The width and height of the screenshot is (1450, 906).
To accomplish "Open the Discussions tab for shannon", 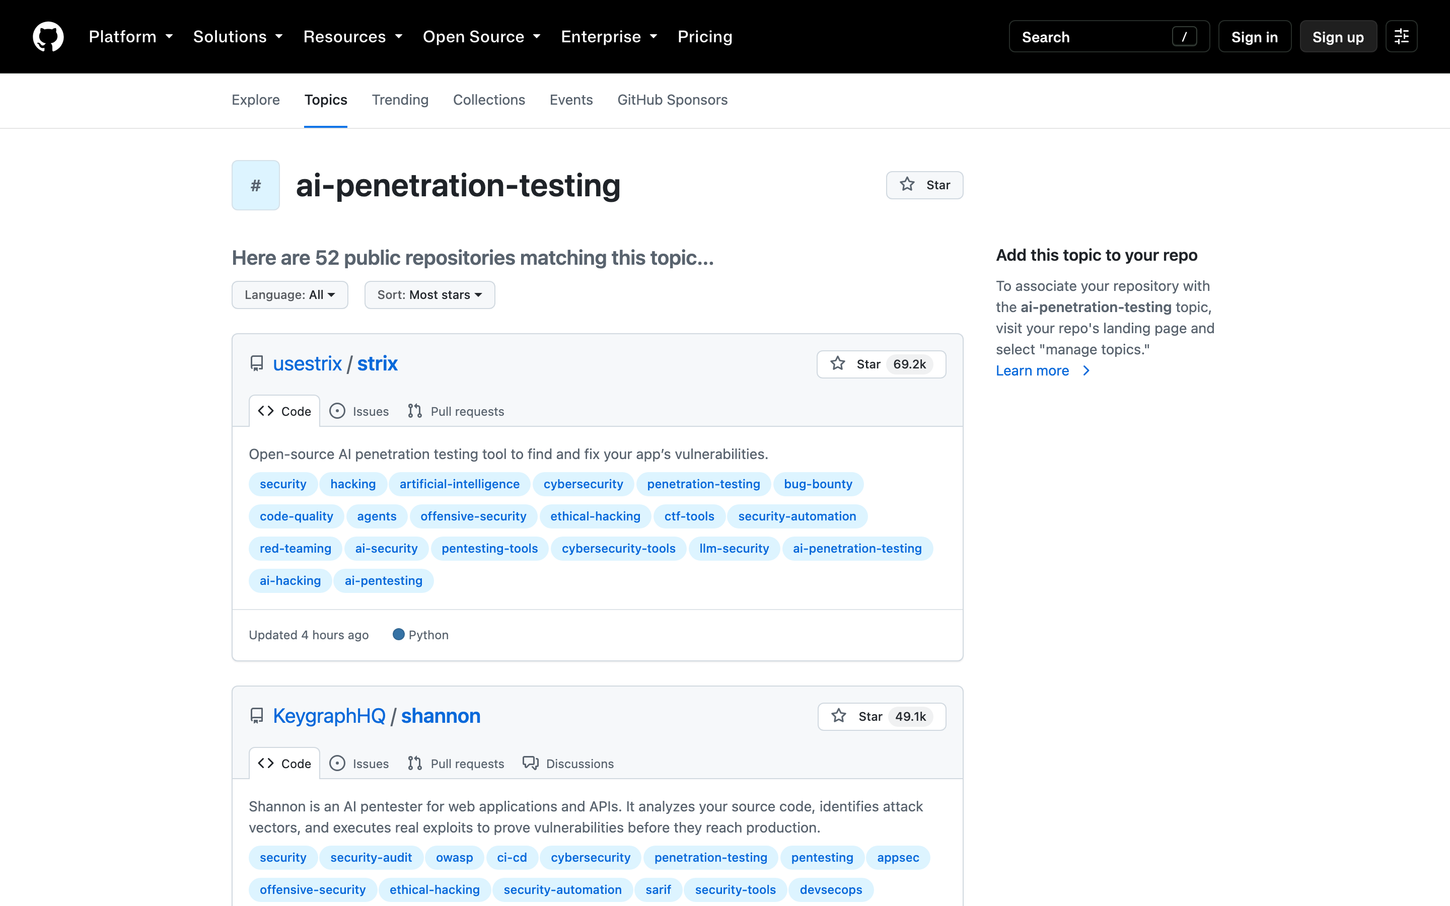I will pos(568,764).
